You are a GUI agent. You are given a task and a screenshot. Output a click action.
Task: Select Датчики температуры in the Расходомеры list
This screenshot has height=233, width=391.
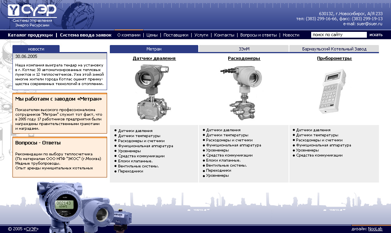pyautogui.click(x=227, y=135)
